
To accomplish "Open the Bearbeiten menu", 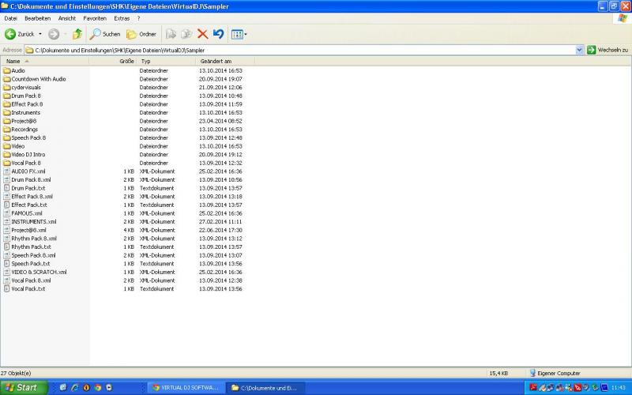I will pyautogui.click(x=37, y=18).
